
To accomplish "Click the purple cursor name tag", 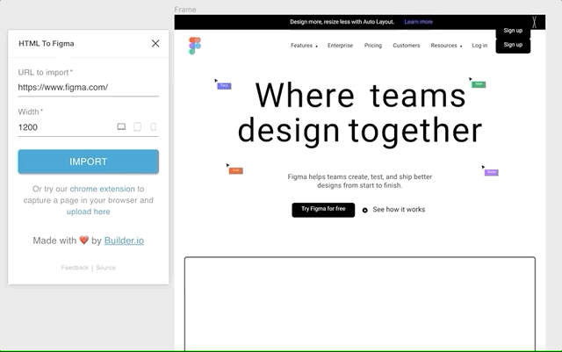I will click(492, 172).
